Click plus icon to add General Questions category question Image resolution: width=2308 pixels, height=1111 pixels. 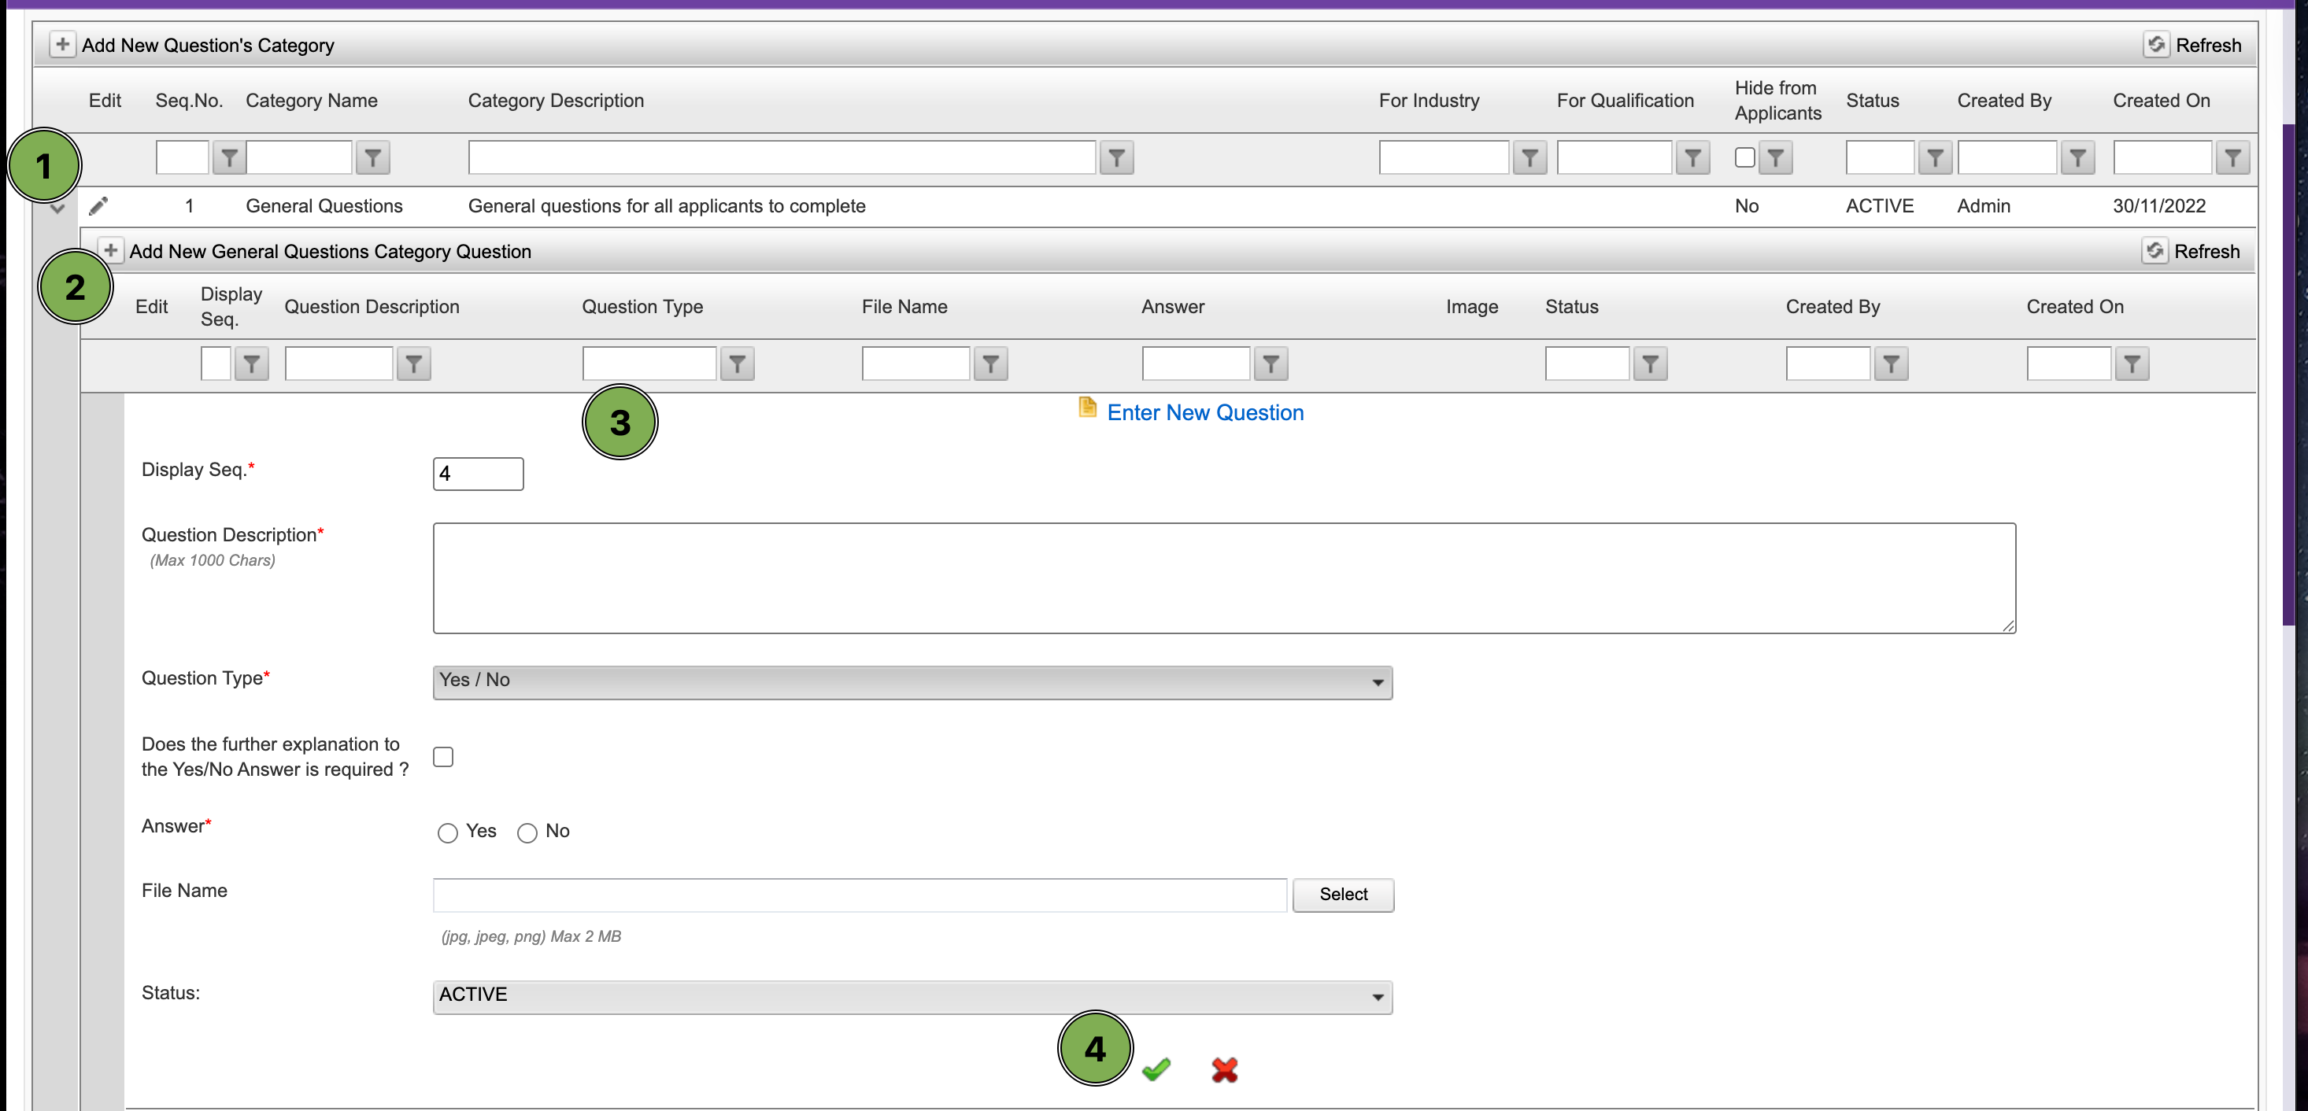110,251
